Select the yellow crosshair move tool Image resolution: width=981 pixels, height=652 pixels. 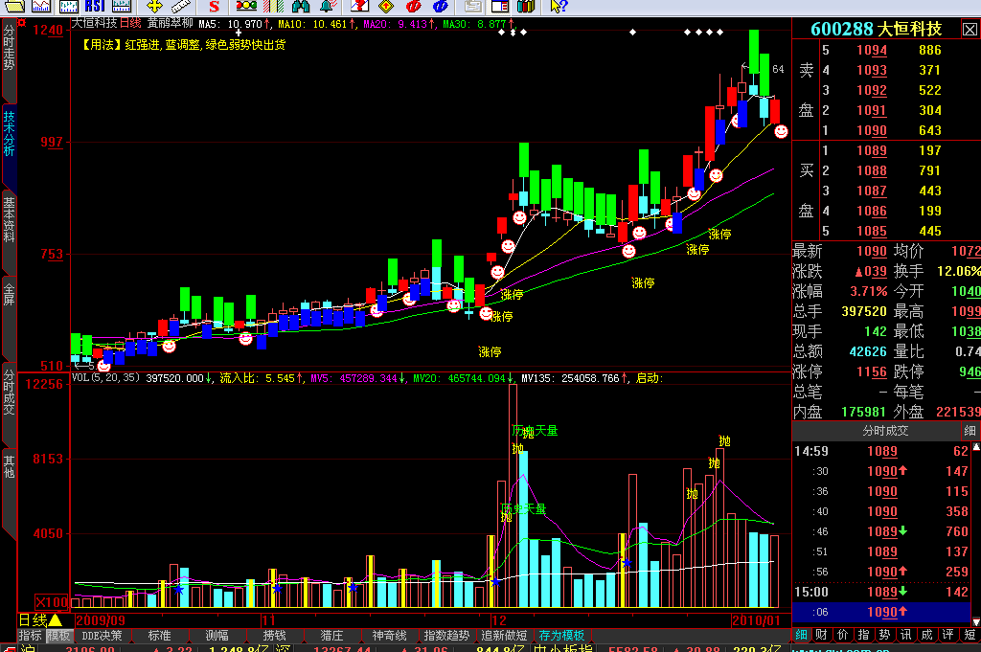point(154,7)
